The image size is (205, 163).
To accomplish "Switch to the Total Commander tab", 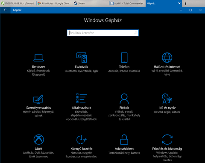I will click(128, 3).
